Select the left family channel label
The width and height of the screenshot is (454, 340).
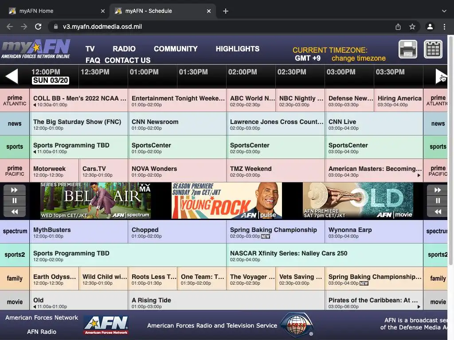tap(15, 278)
